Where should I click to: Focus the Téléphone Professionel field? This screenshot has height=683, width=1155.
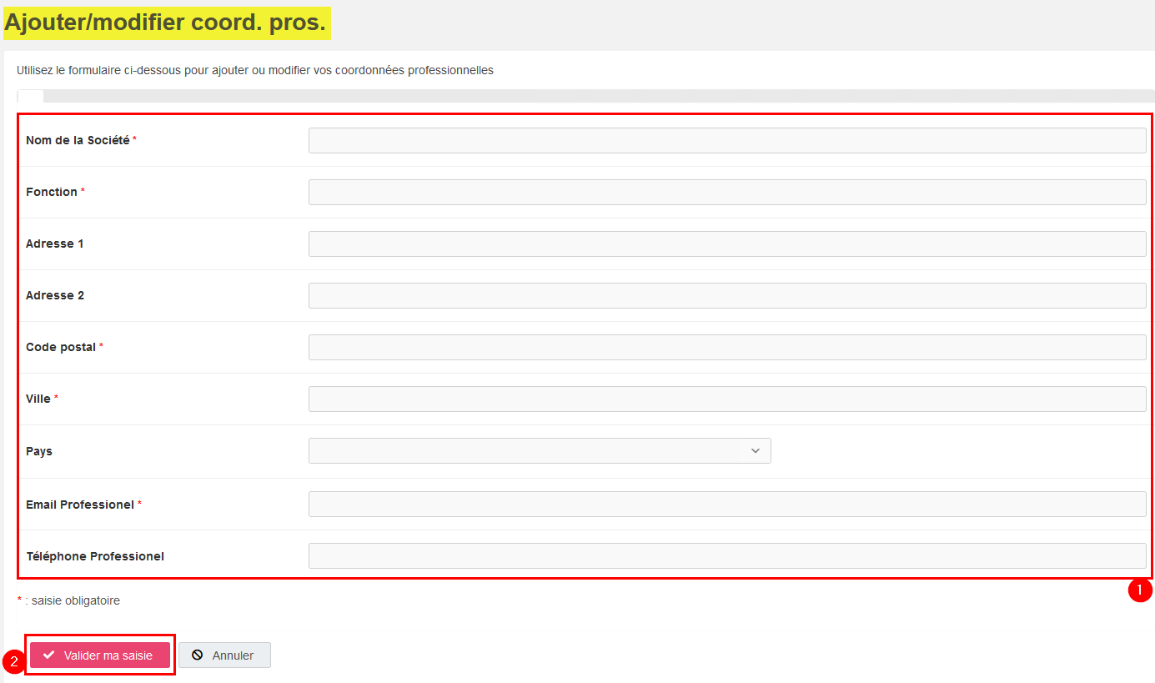tap(727, 555)
